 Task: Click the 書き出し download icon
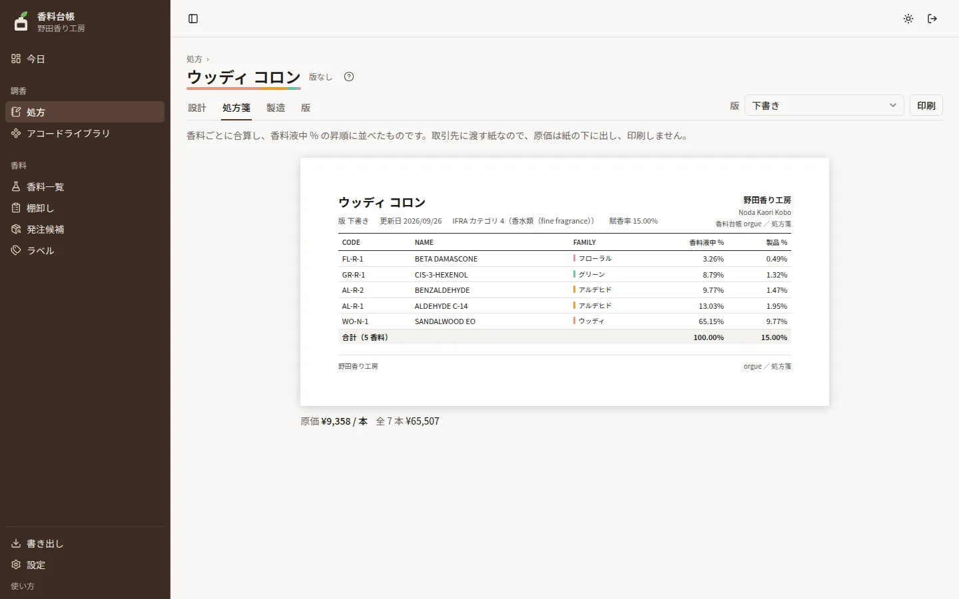click(x=16, y=543)
